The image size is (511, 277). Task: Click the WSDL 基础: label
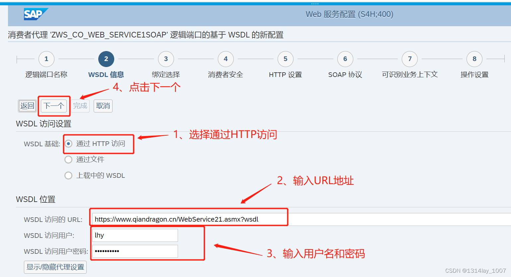42,144
